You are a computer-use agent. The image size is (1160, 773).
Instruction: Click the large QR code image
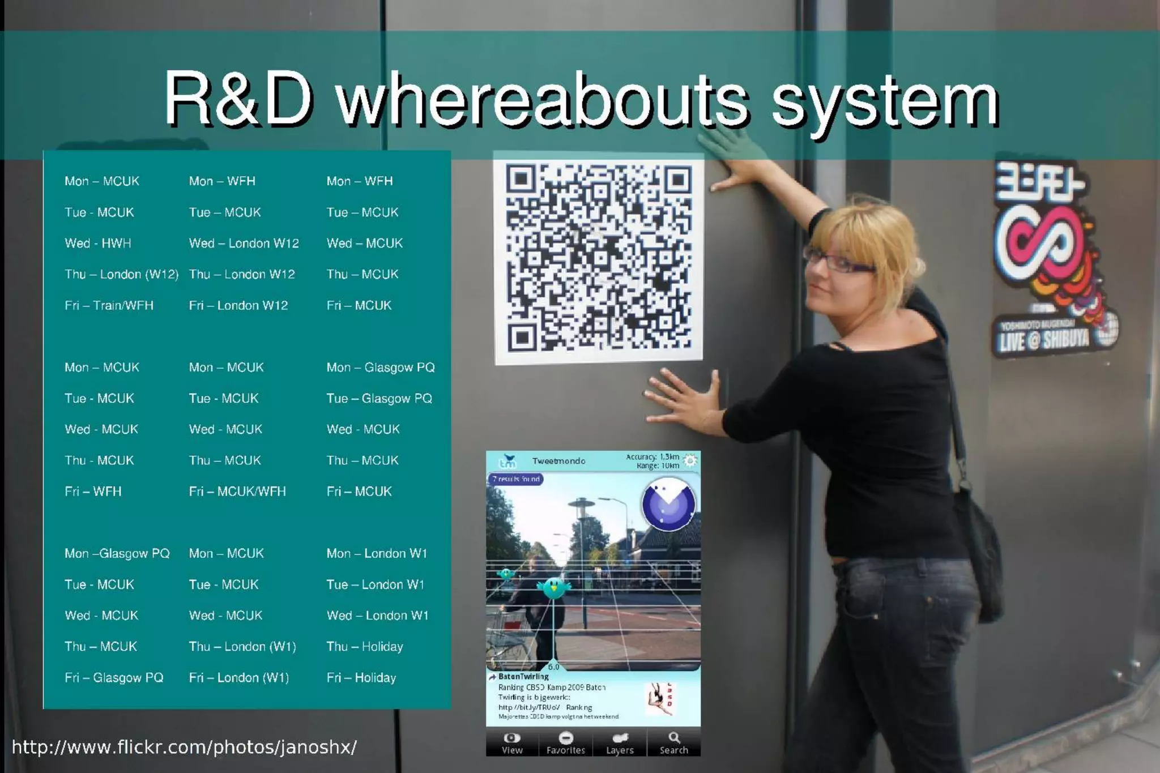point(599,258)
